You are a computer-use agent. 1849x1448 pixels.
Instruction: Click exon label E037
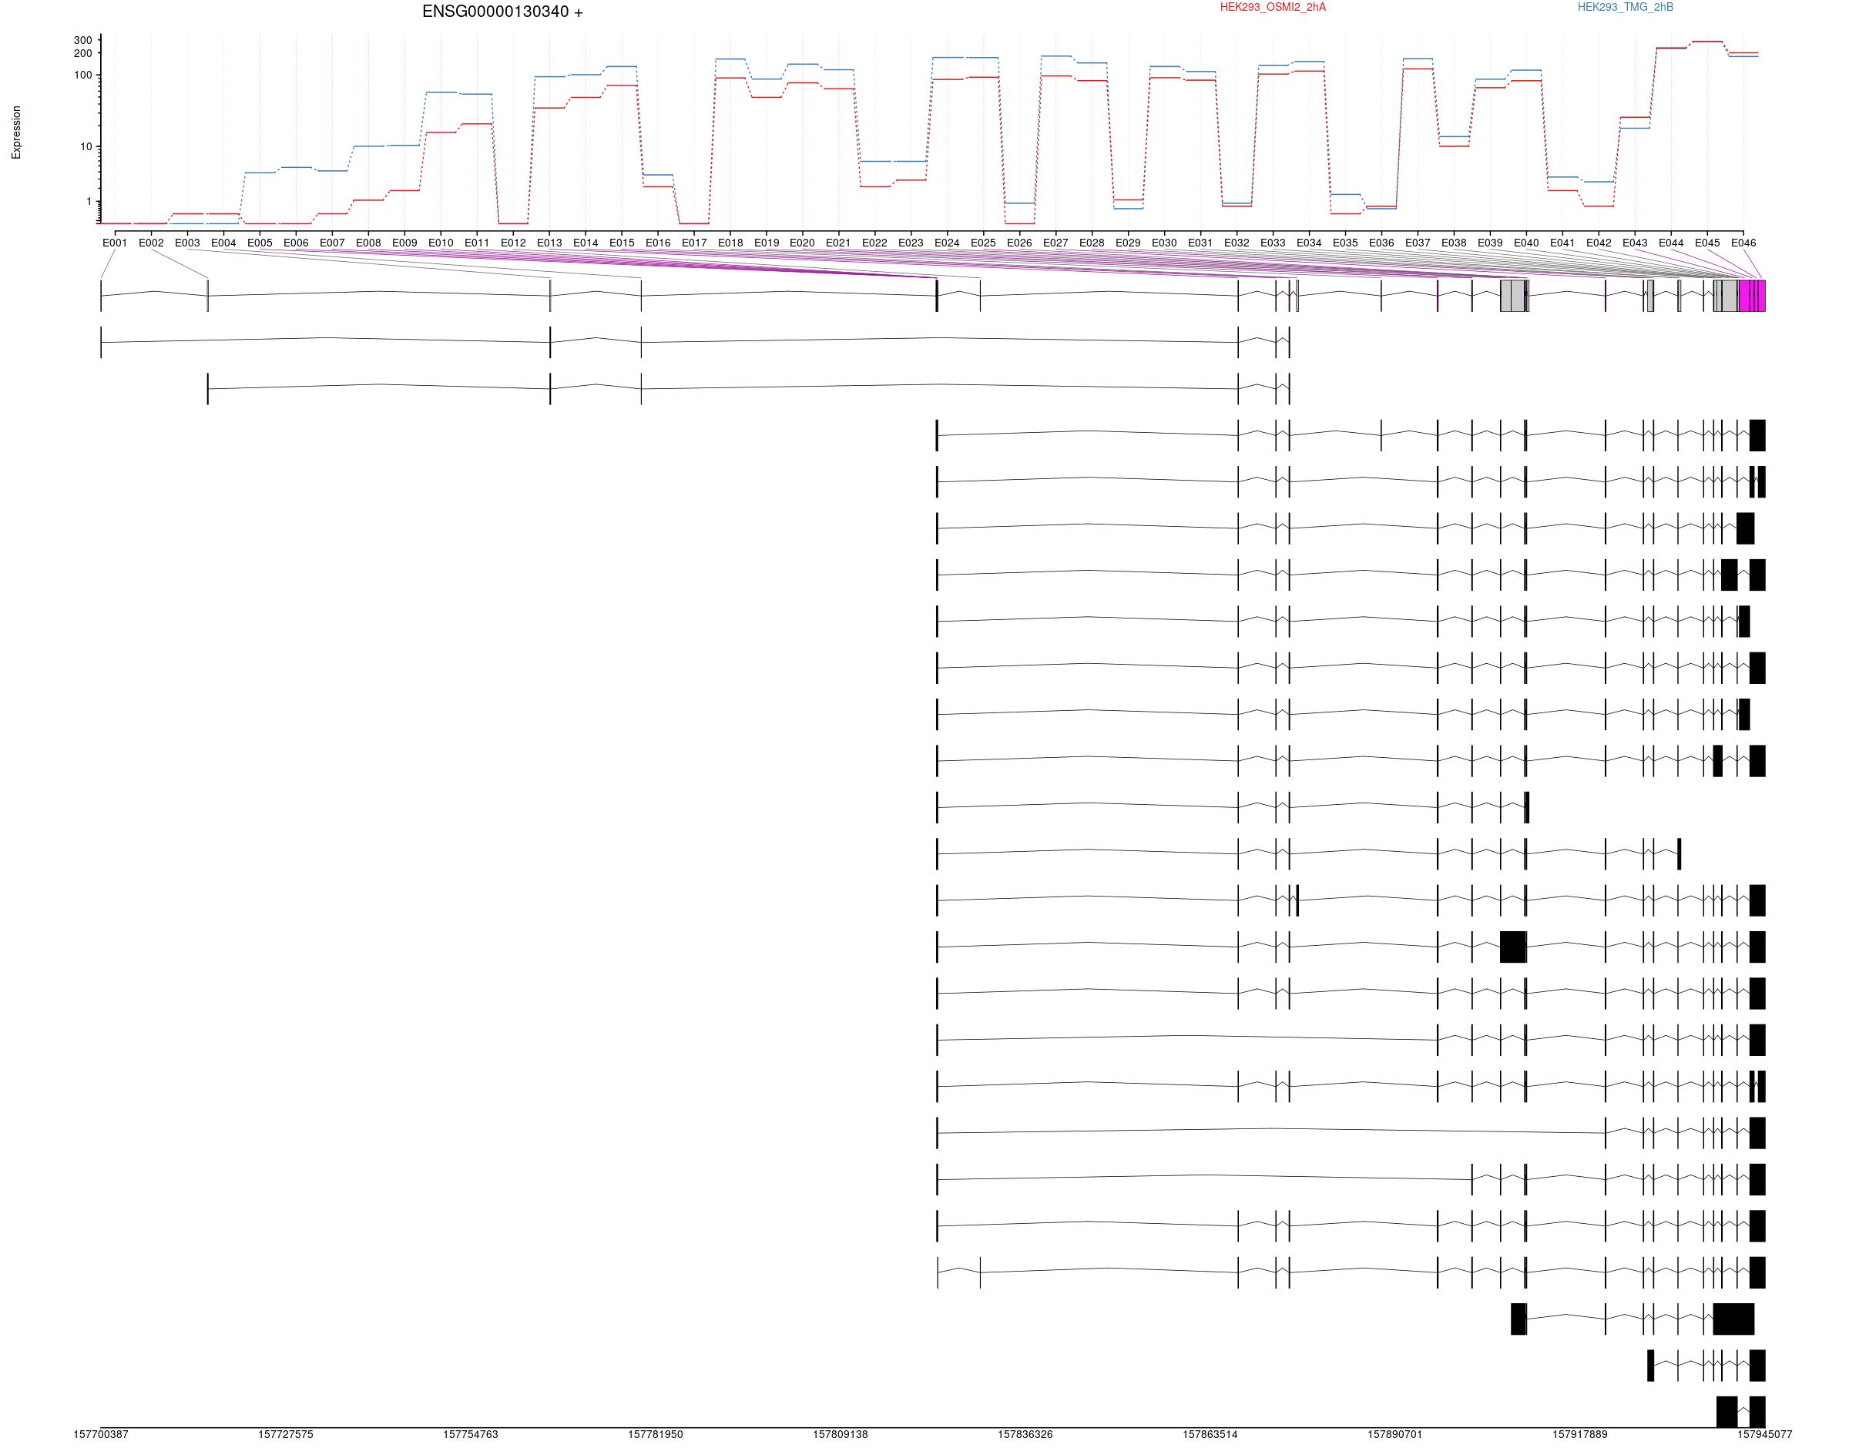(1418, 243)
